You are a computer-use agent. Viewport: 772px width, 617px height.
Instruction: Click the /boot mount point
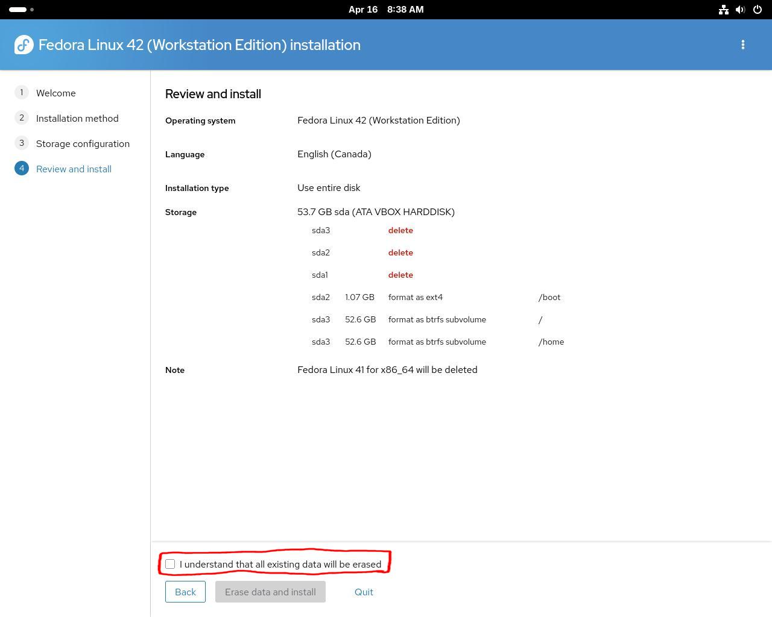pos(549,297)
